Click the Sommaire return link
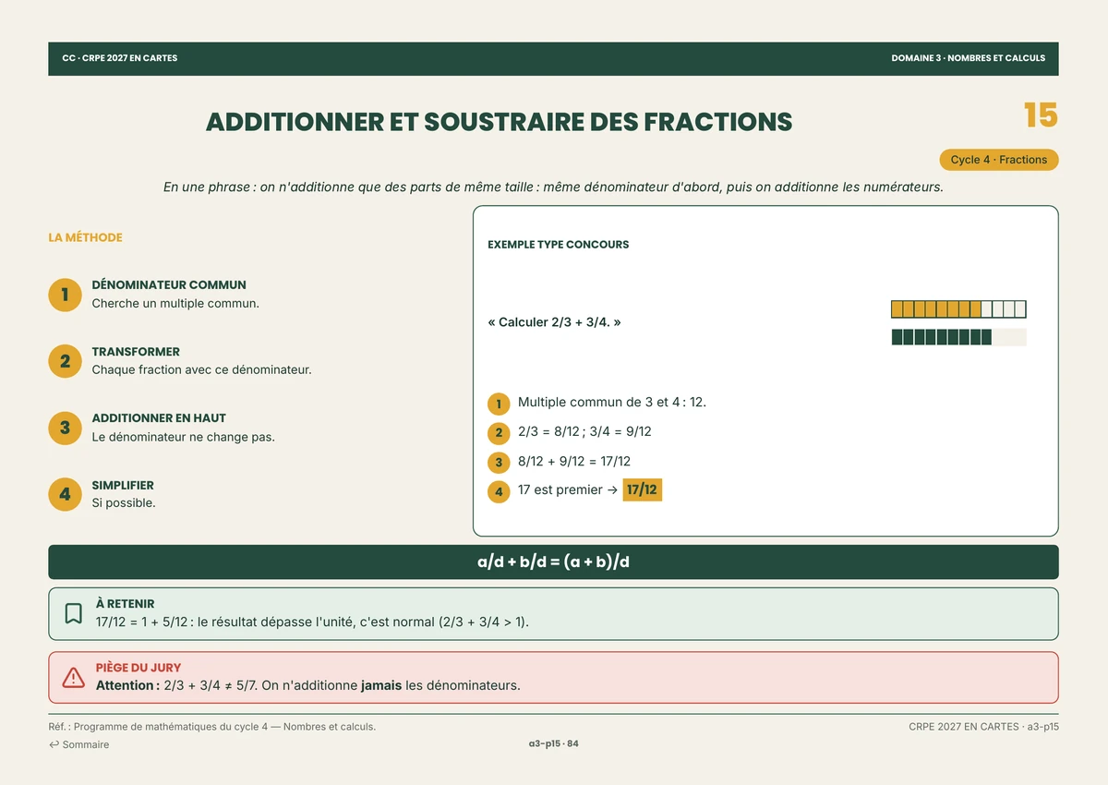The image size is (1108, 785). tap(79, 744)
